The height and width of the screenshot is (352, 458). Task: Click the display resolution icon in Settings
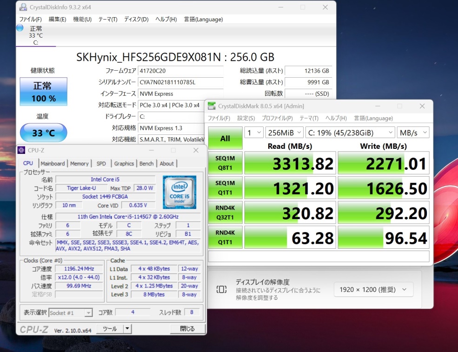tap(221, 290)
